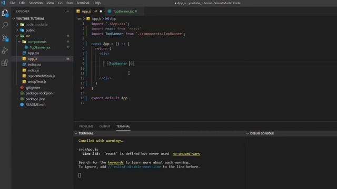Collapse the TERMINAL section header chevron
This screenshot has height=189, width=337.
pyautogui.click(x=76, y=133)
